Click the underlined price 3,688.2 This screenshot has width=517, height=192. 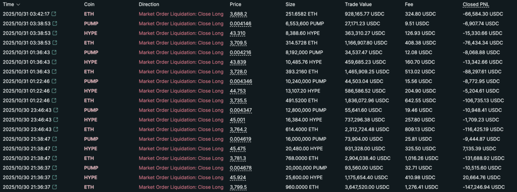click(239, 14)
